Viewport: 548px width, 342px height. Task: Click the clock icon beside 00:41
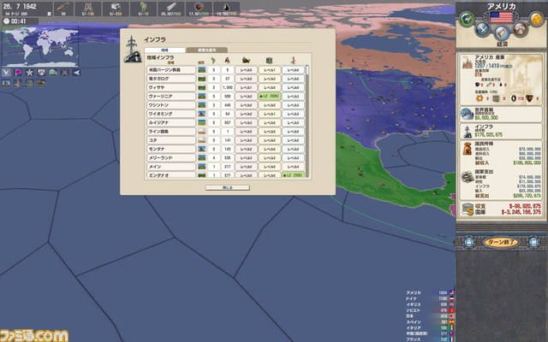[6, 21]
